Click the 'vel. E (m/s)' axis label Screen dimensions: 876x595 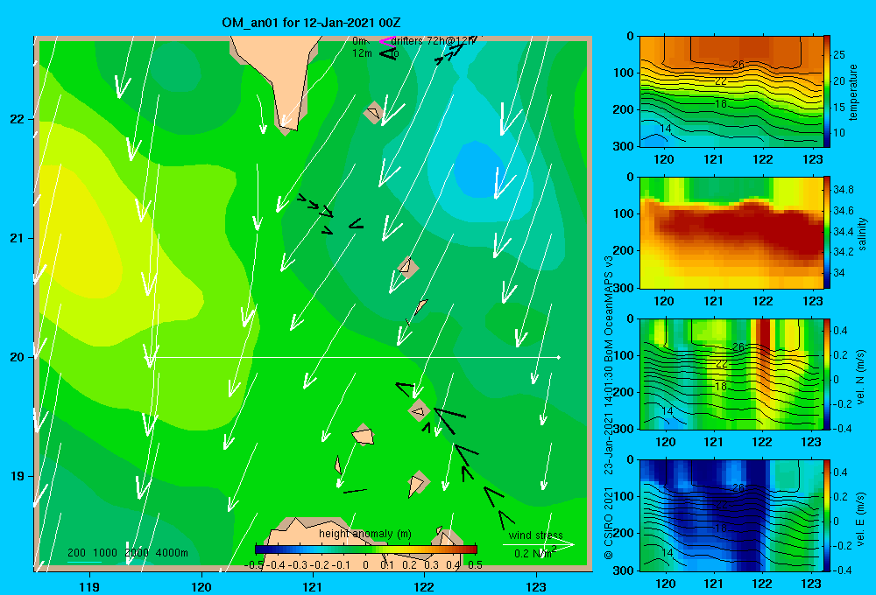(860, 518)
